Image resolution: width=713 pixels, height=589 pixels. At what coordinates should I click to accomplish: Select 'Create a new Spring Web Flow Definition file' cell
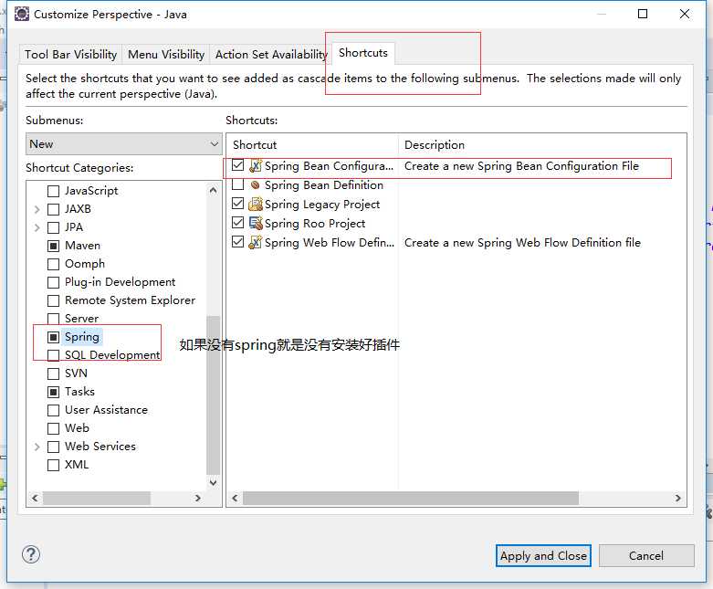[522, 242]
